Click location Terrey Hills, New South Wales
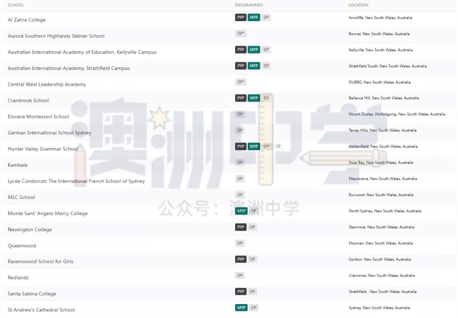Viewport: 458px width, 318px height. pyautogui.click(x=383, y=130)
